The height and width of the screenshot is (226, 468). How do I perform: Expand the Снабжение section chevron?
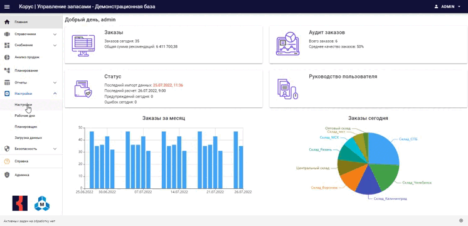pos(55,45)
